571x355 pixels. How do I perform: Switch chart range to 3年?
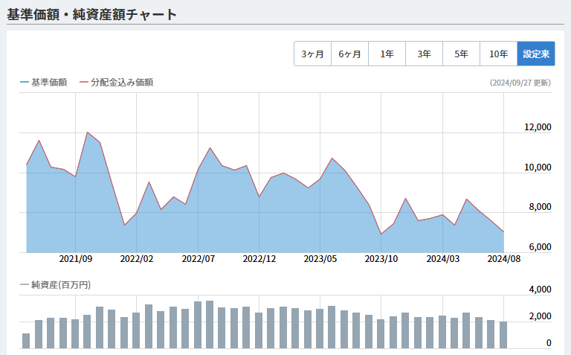click(425, 54)
